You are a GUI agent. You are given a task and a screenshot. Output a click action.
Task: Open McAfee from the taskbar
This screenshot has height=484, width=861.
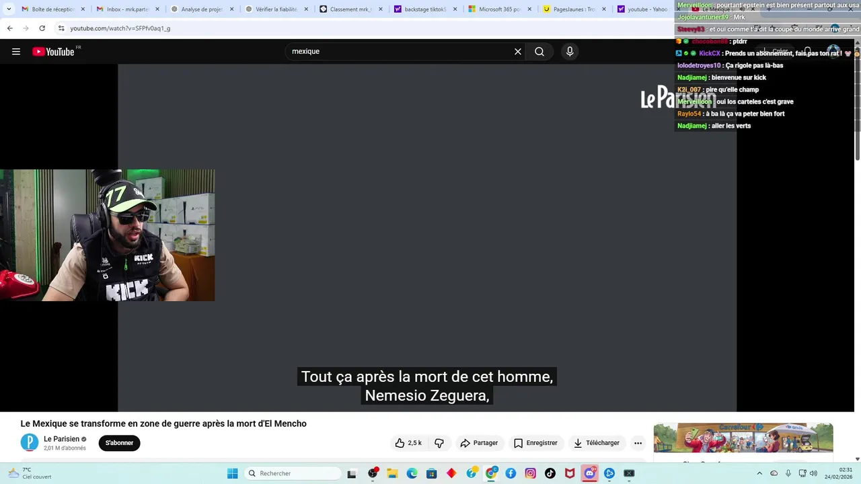[x=570, y=473]
